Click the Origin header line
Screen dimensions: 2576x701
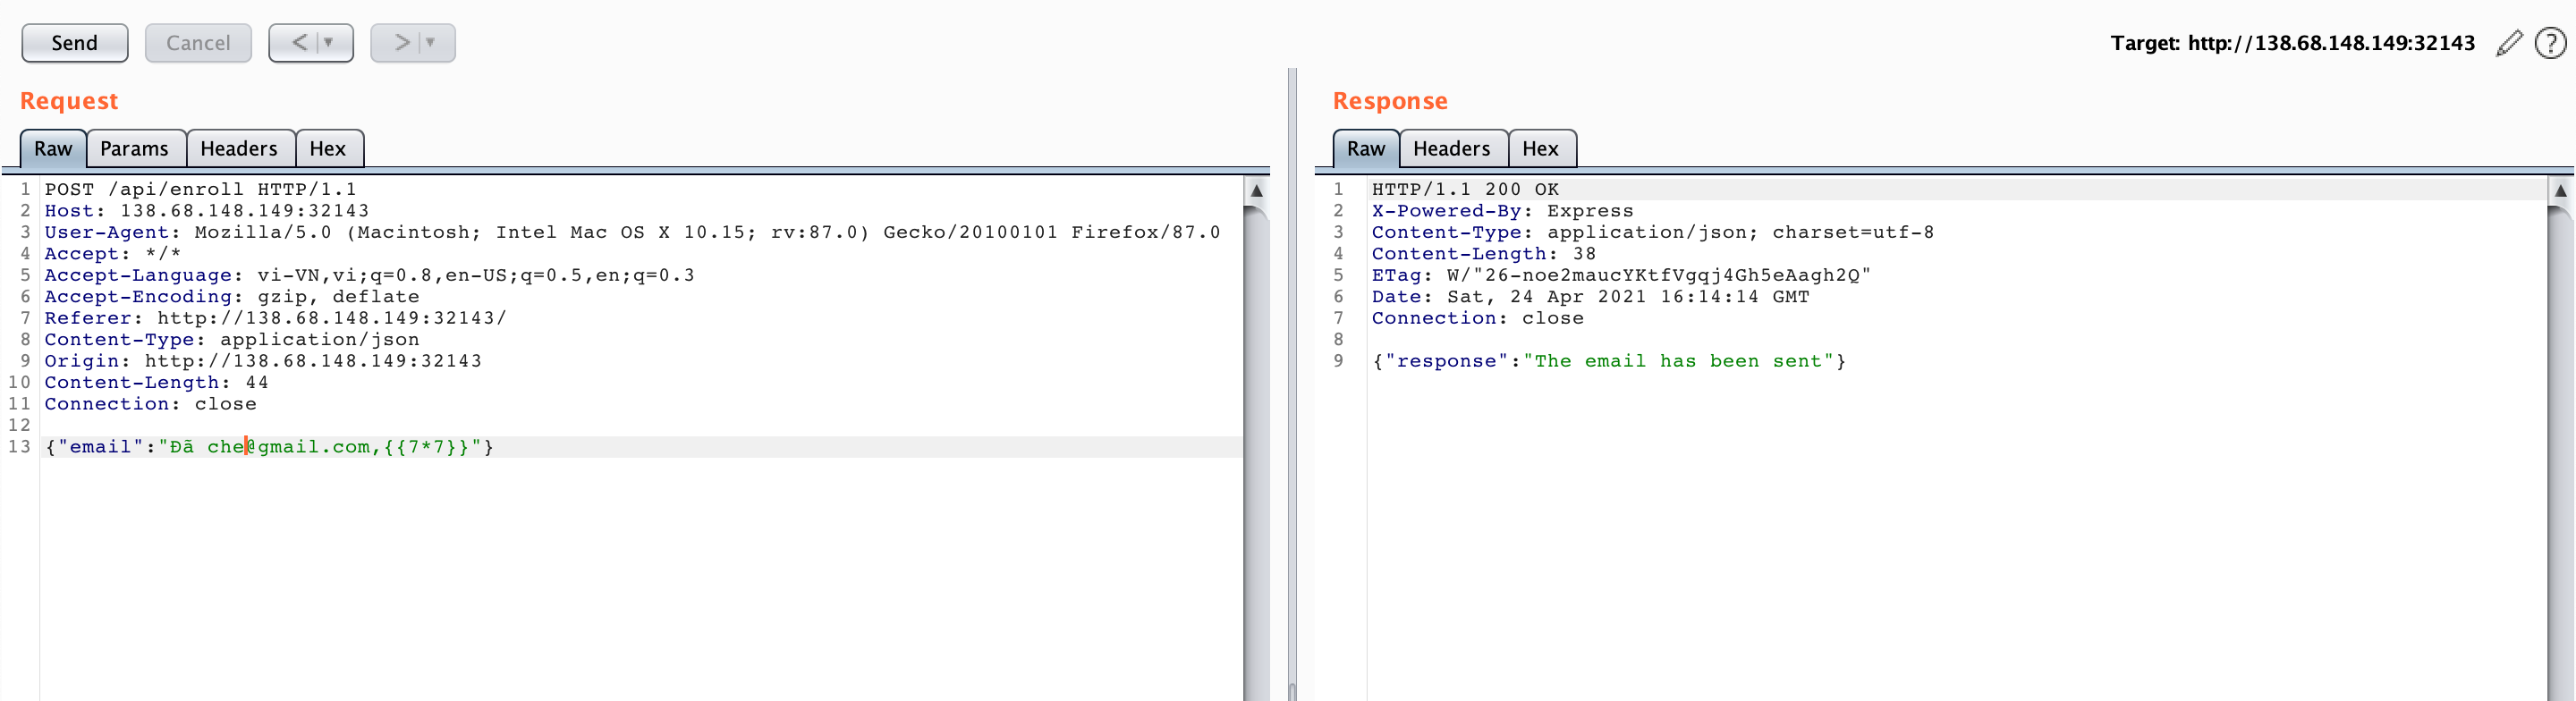(x=263, y=361)
